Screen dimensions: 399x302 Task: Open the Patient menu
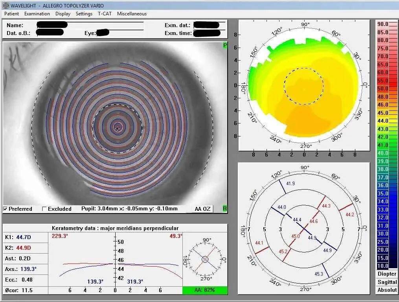click(11, 14)
